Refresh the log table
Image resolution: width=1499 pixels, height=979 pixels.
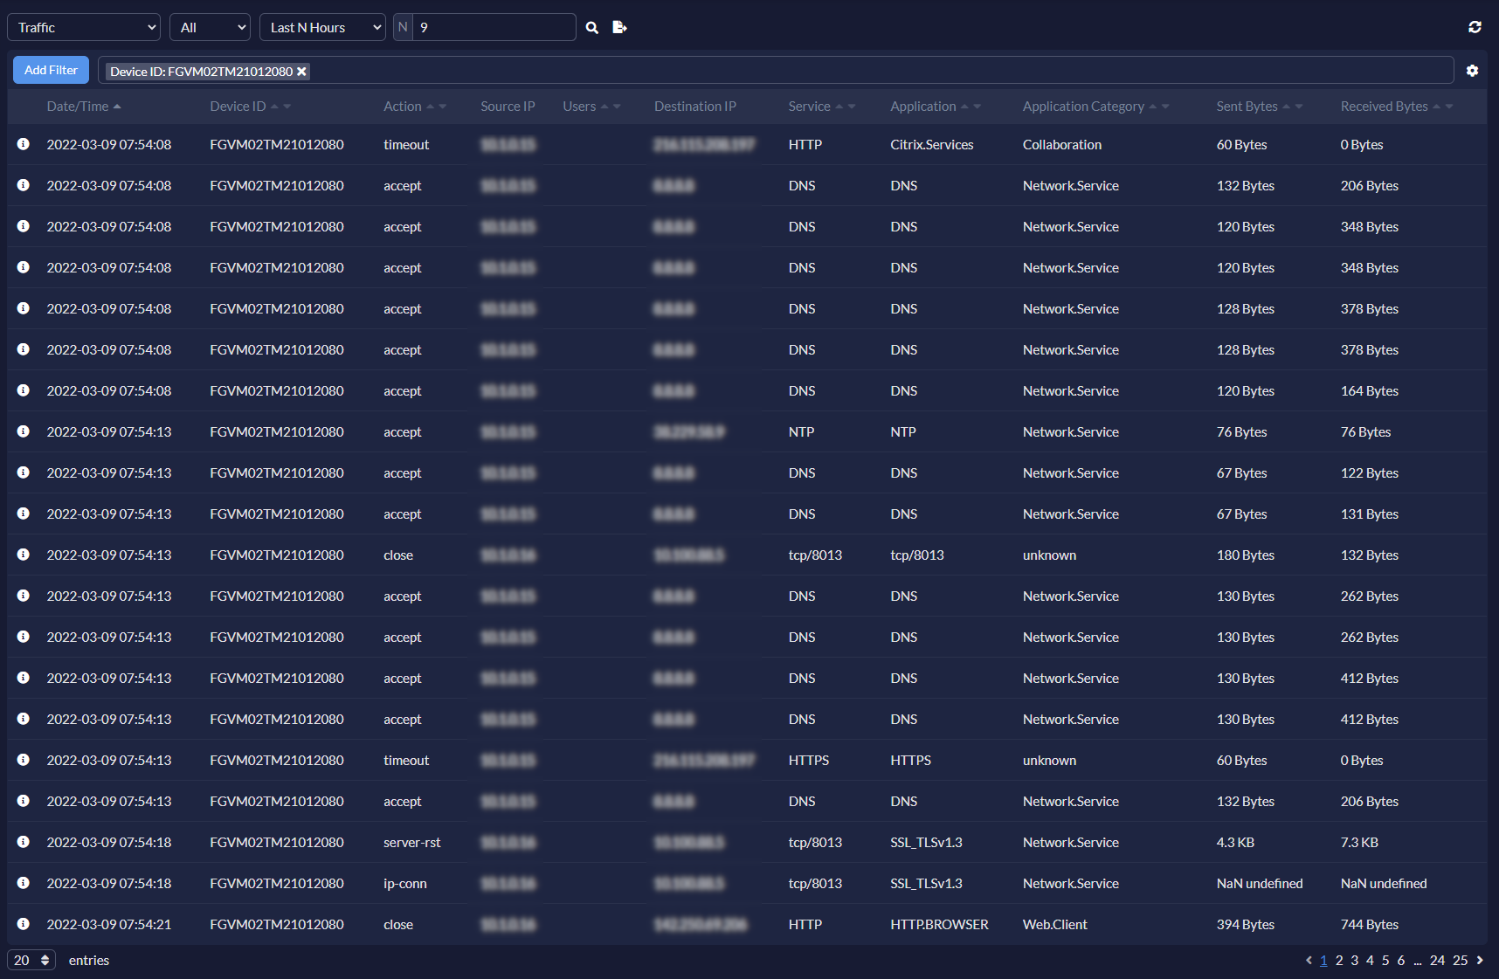(x=1475, y=26)
